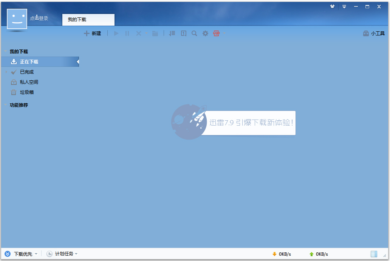
Task: Select 已完成 in the sidebar
Action: coord(27,72)
